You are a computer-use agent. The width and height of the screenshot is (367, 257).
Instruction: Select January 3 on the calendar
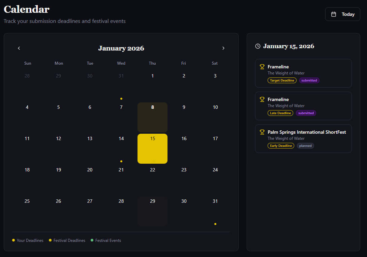215,86
